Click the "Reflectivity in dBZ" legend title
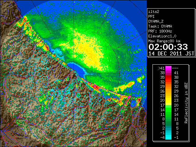Viewport: 196px width, 147px height. click(186, 103)
